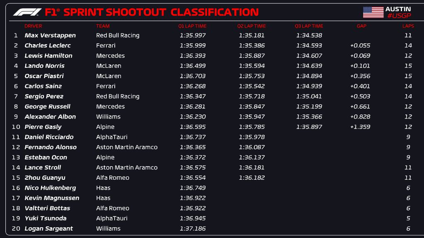
Task: Click Verstappen's Q3 time 1:34.538
Action: 309,36
